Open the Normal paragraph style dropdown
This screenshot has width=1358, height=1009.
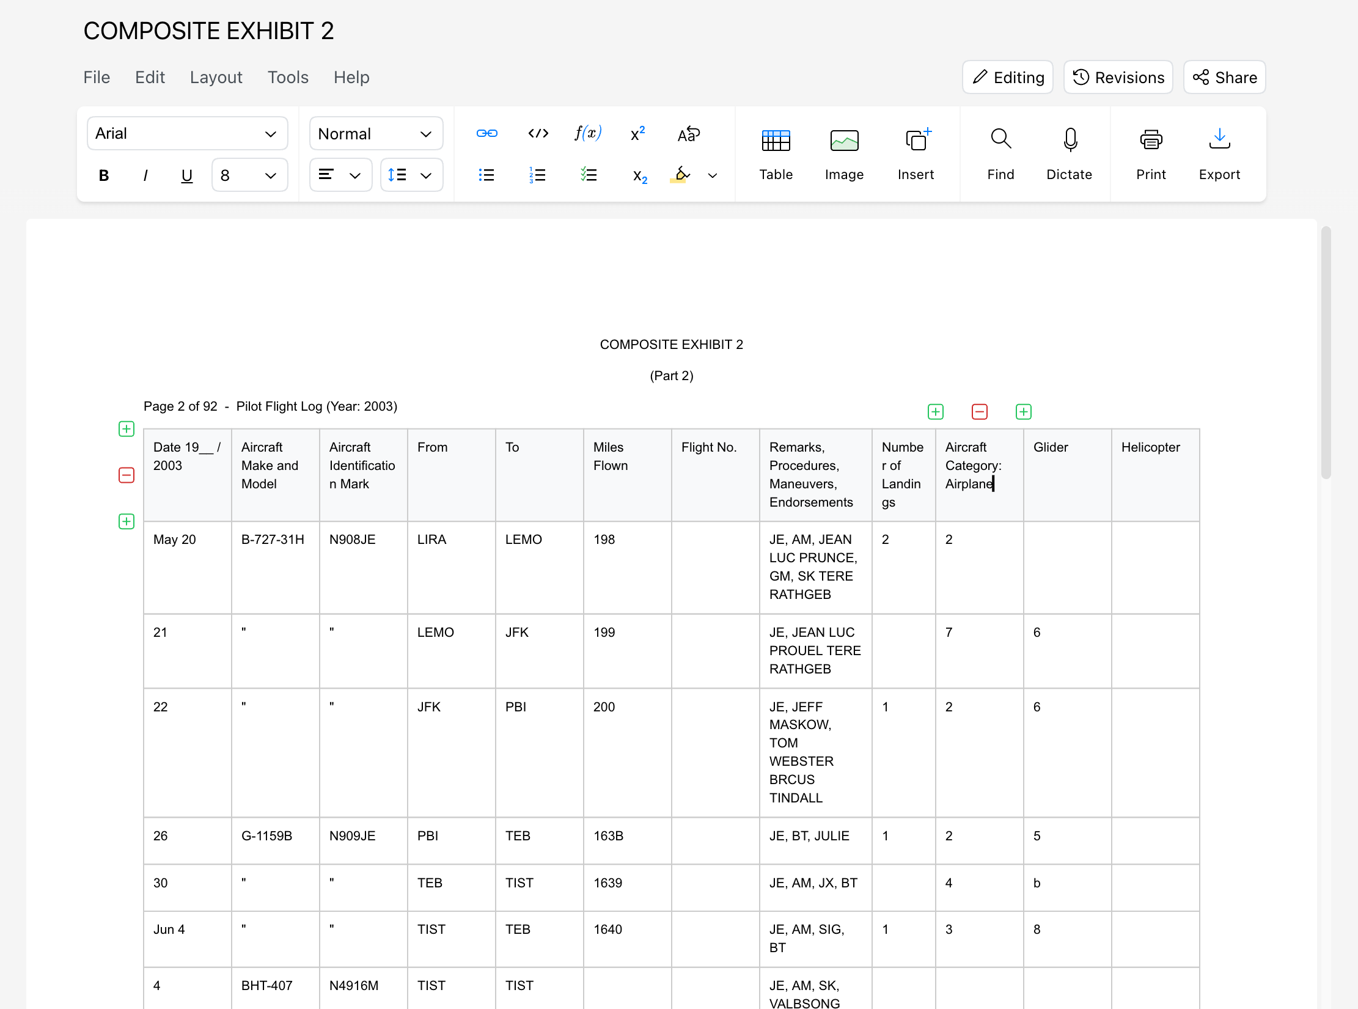pos(376,133)
